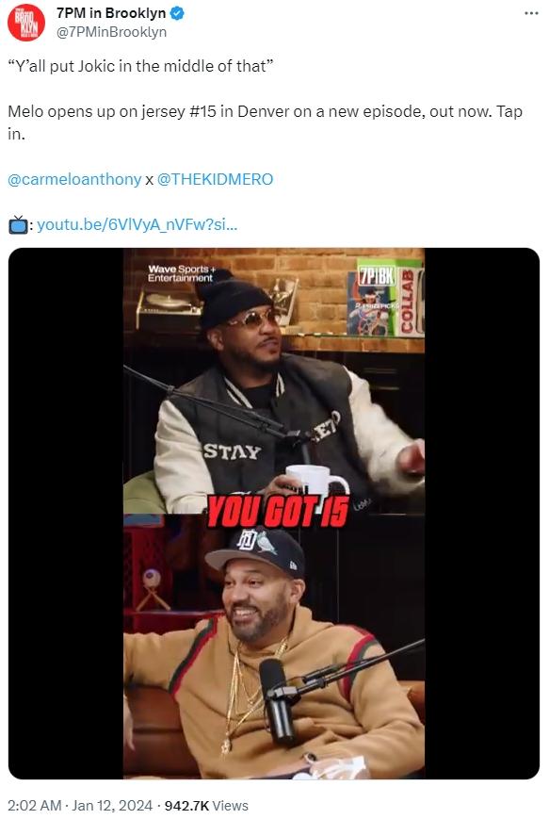
Task: Click the 7PIBK collab box in video
Action: tap(386, 298)
